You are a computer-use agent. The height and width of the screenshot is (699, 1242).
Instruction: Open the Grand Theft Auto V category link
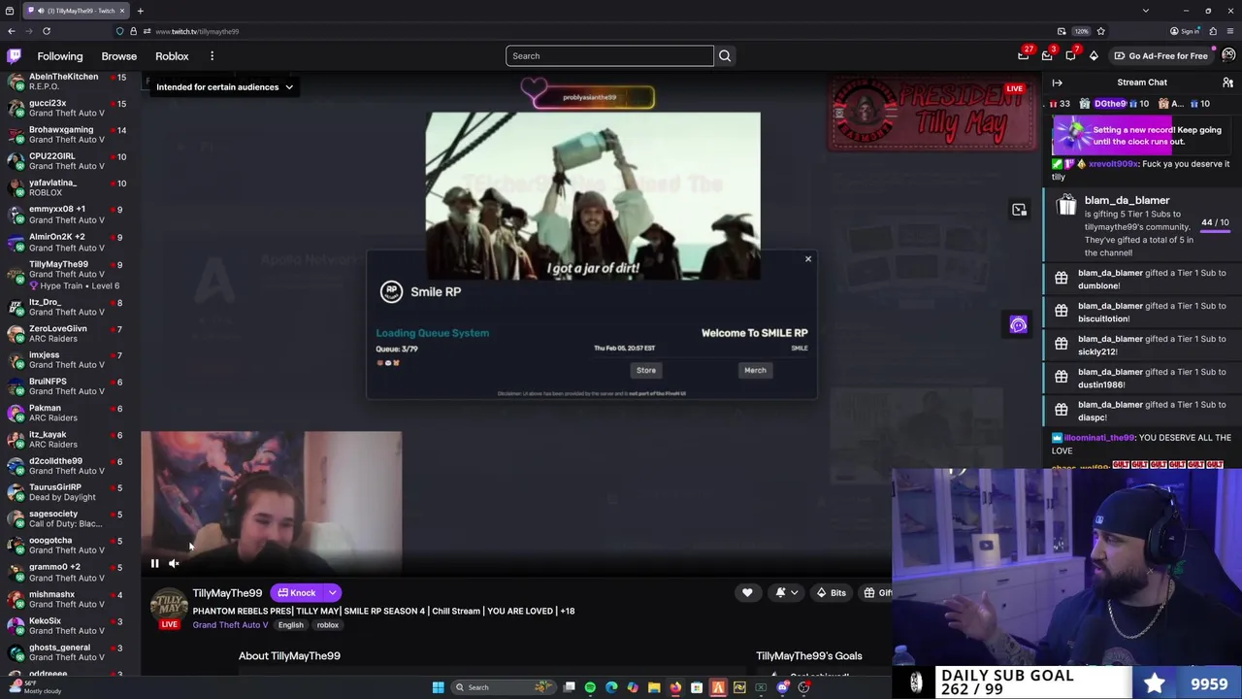(230, 625)
